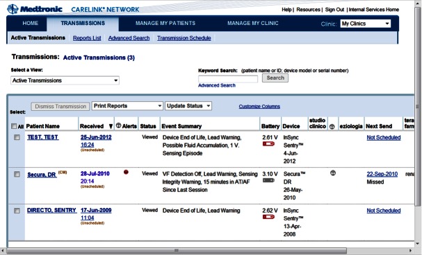The height and width of the screenshot is (255, 422).
Task: Click Not Scheduled link for DIRECTO, SENTRY
Action: [384, 211]
